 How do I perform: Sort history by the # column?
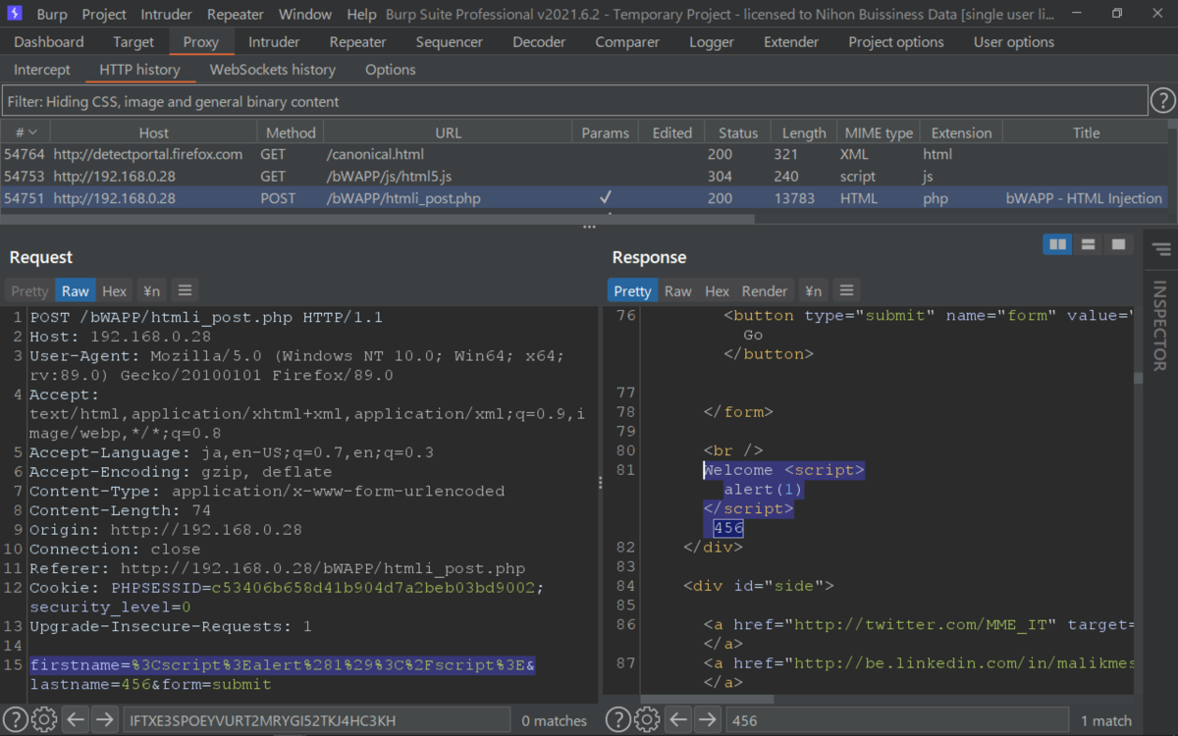click(26, 132)
